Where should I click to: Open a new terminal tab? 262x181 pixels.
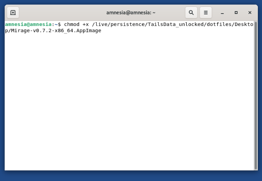click(13, 13)
